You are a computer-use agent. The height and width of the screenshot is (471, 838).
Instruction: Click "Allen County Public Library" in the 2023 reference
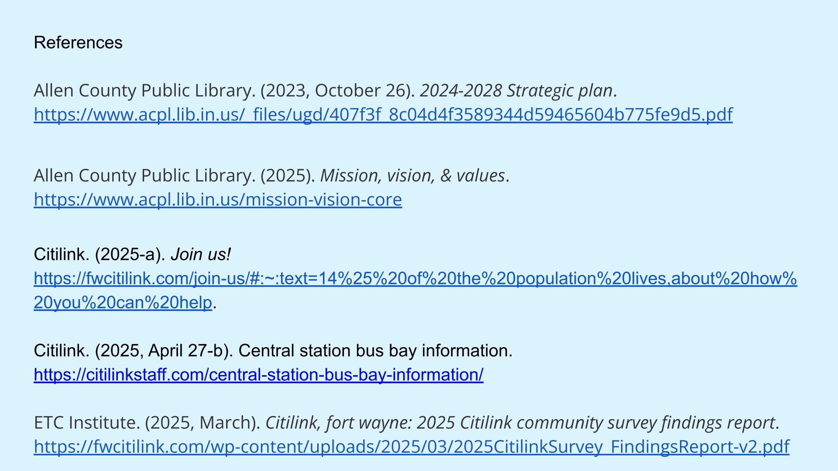point(144,91)
